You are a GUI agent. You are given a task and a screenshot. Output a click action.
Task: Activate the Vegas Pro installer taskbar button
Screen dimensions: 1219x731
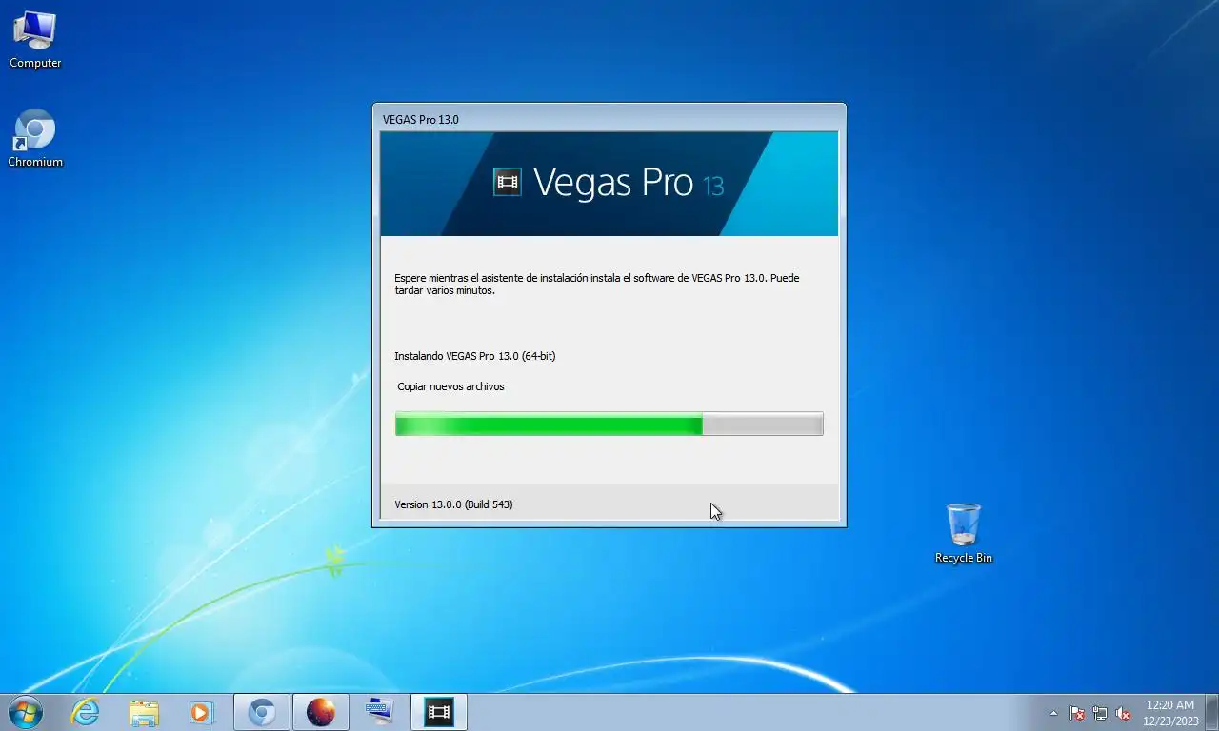(x=439, y=712)
